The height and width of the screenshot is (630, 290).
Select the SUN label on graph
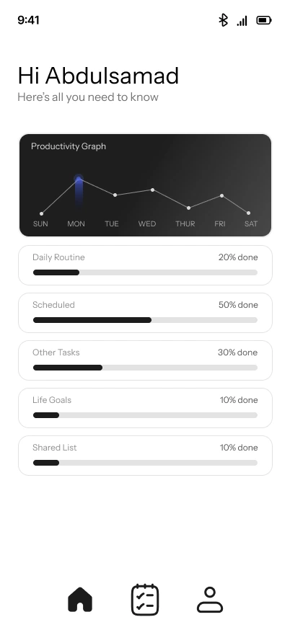40,223
